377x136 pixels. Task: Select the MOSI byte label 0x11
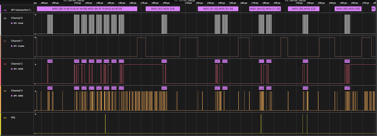[x=261, y=61]
